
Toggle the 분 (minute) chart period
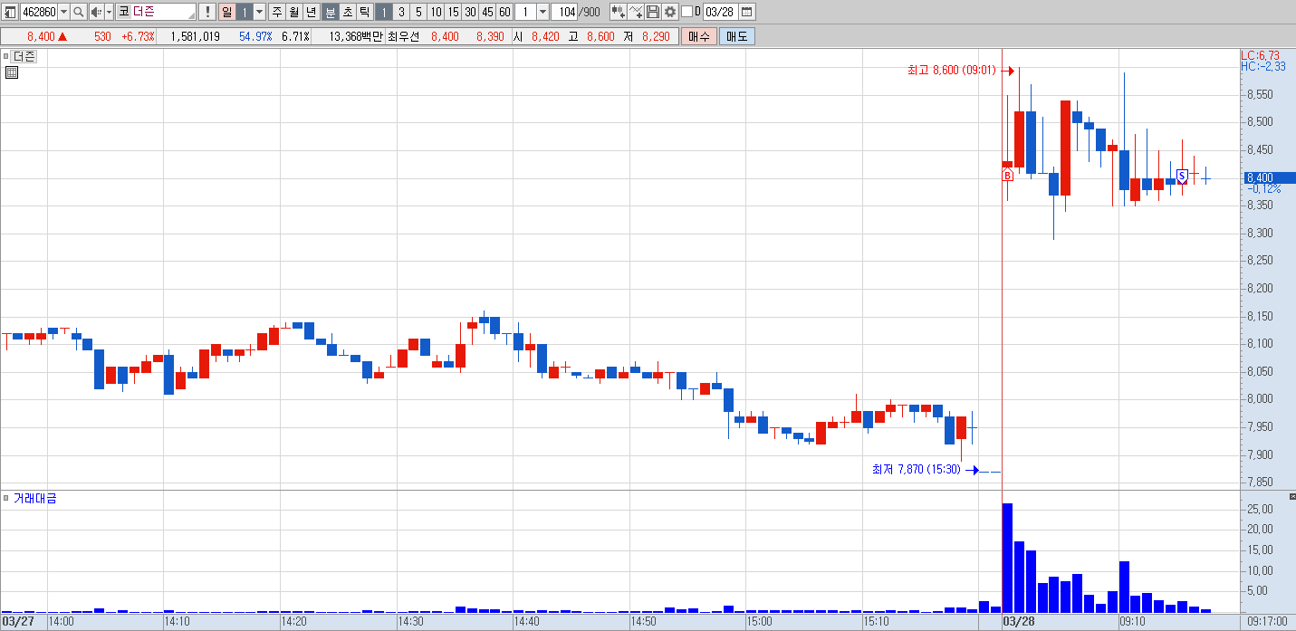tap(330, 12)
